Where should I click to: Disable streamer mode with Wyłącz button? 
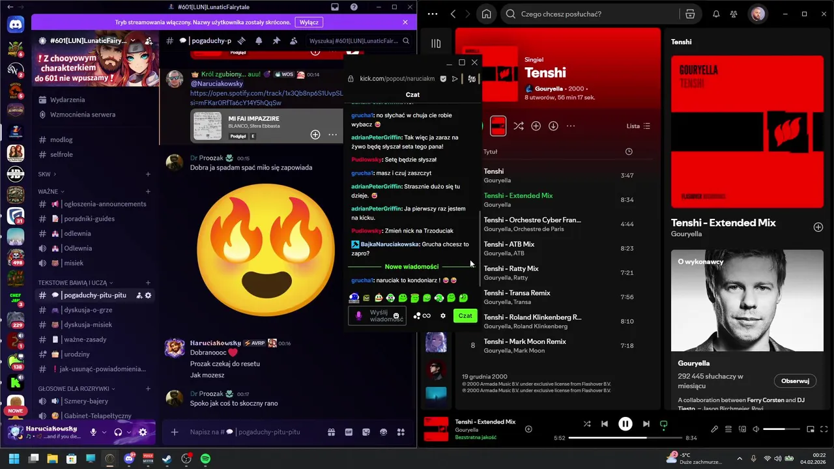pyautogui.click(x=309, y=22)
